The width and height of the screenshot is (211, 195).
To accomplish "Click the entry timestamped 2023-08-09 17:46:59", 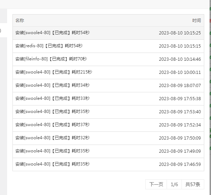I will coord(108,164).
